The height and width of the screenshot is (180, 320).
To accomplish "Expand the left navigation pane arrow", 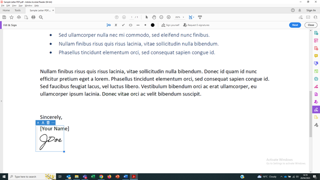I will [1, 101].
